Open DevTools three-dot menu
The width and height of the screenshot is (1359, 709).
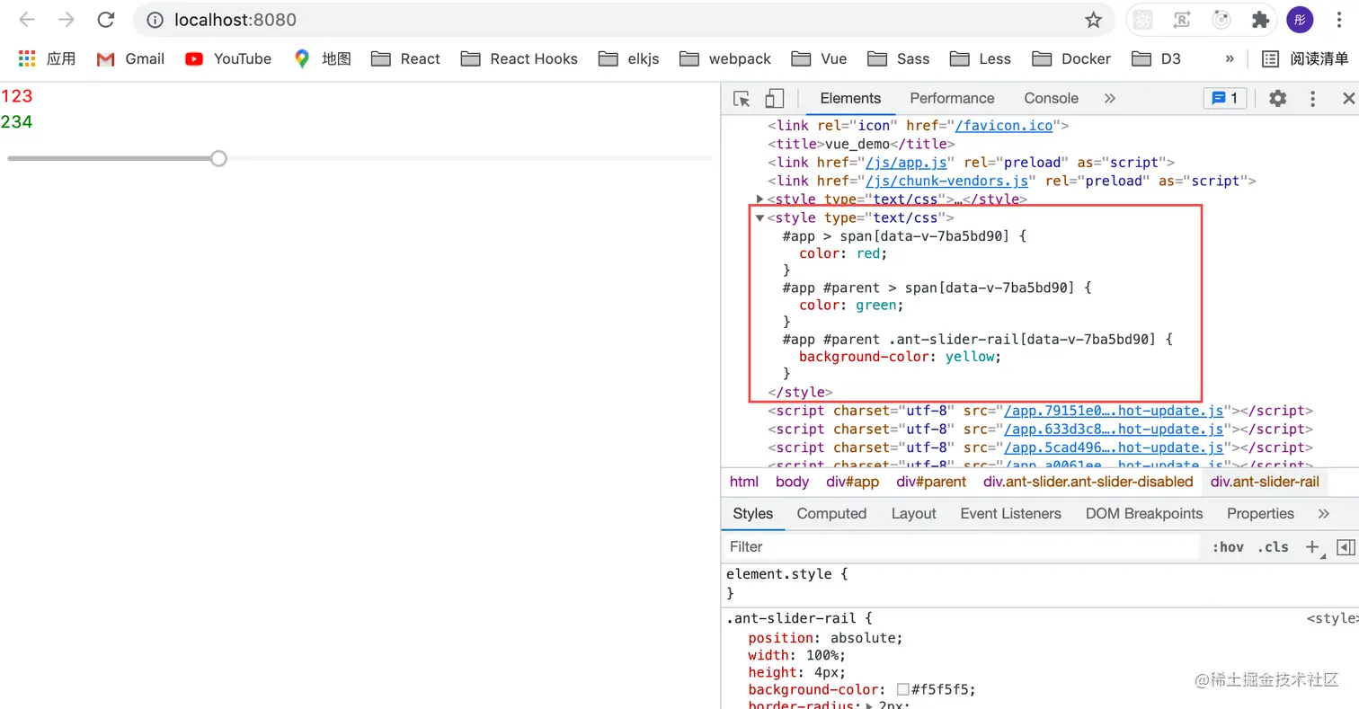coord(1312,99)
